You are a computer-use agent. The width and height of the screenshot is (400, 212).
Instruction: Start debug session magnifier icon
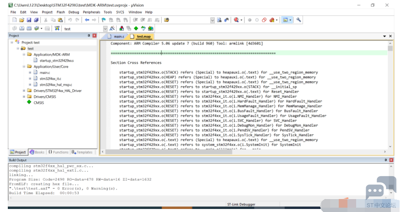pos(236,20)
